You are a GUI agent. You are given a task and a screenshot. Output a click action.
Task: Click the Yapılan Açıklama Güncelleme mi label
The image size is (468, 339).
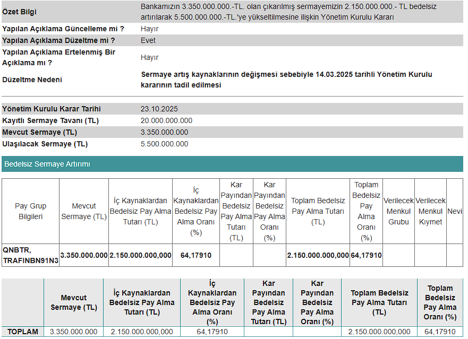tap(63, 29)
